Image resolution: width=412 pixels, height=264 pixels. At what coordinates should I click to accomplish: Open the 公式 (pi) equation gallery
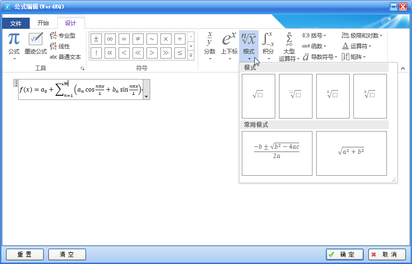tap(13, 47)
